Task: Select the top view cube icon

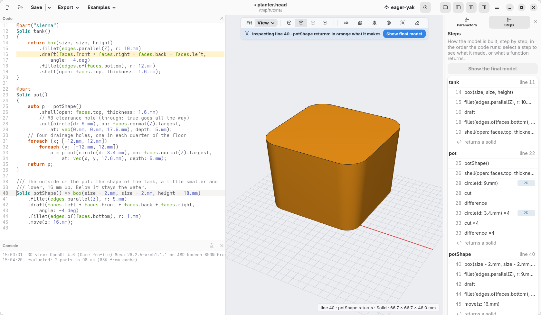Action: click(x=301, y=23)
